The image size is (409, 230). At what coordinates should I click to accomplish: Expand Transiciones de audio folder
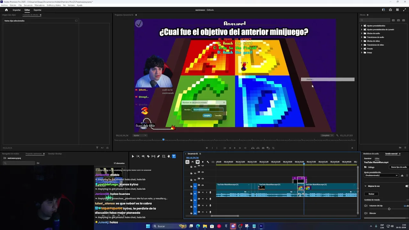click(362, 37)
